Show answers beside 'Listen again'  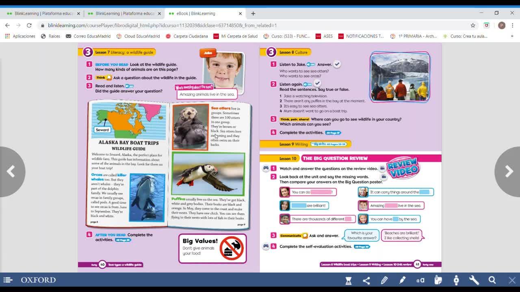(317, 84)
